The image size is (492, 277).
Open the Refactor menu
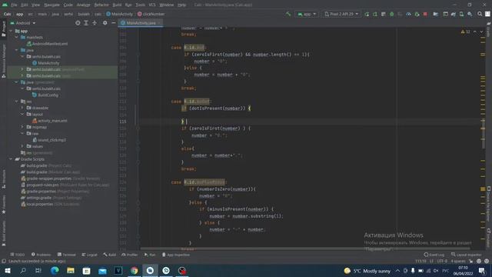click(x=101, y=5)
